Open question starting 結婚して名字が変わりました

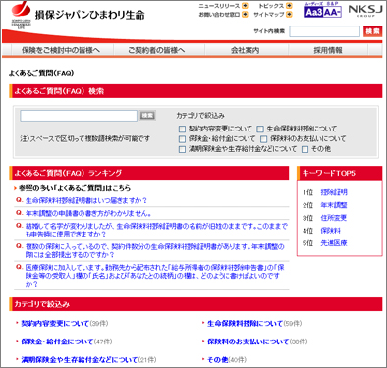click(156, 230)
